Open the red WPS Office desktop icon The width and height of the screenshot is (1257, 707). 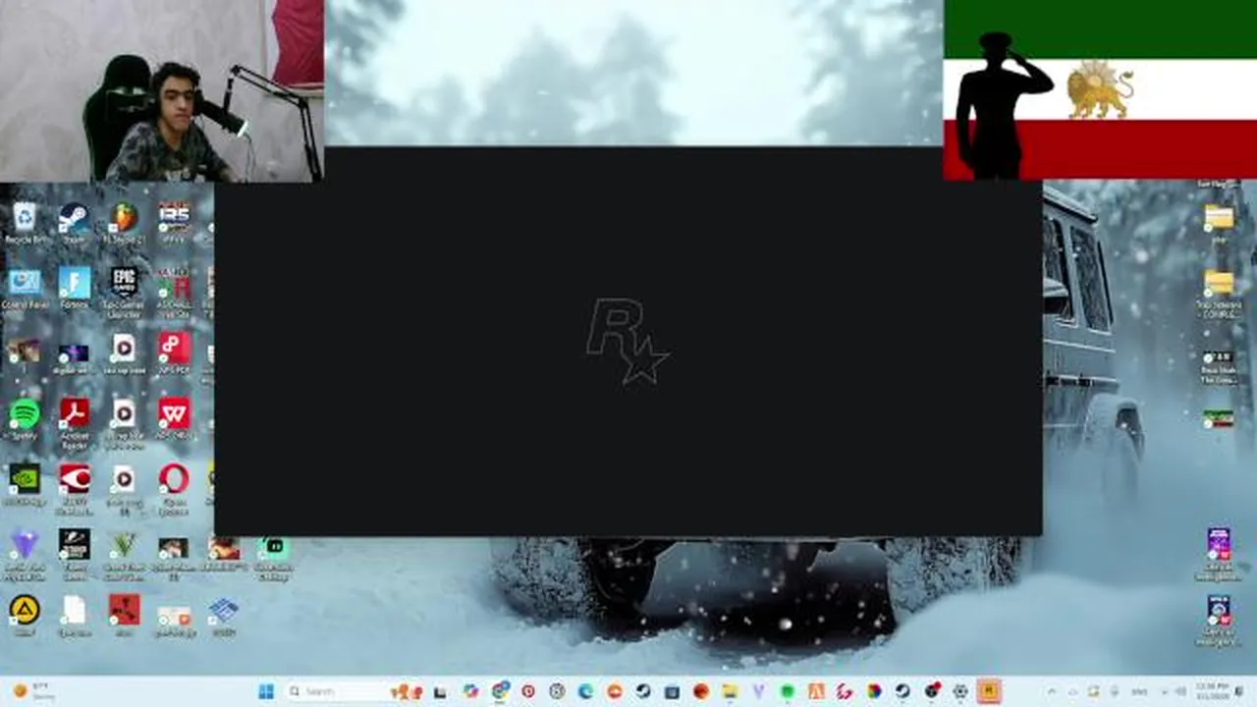174,419
